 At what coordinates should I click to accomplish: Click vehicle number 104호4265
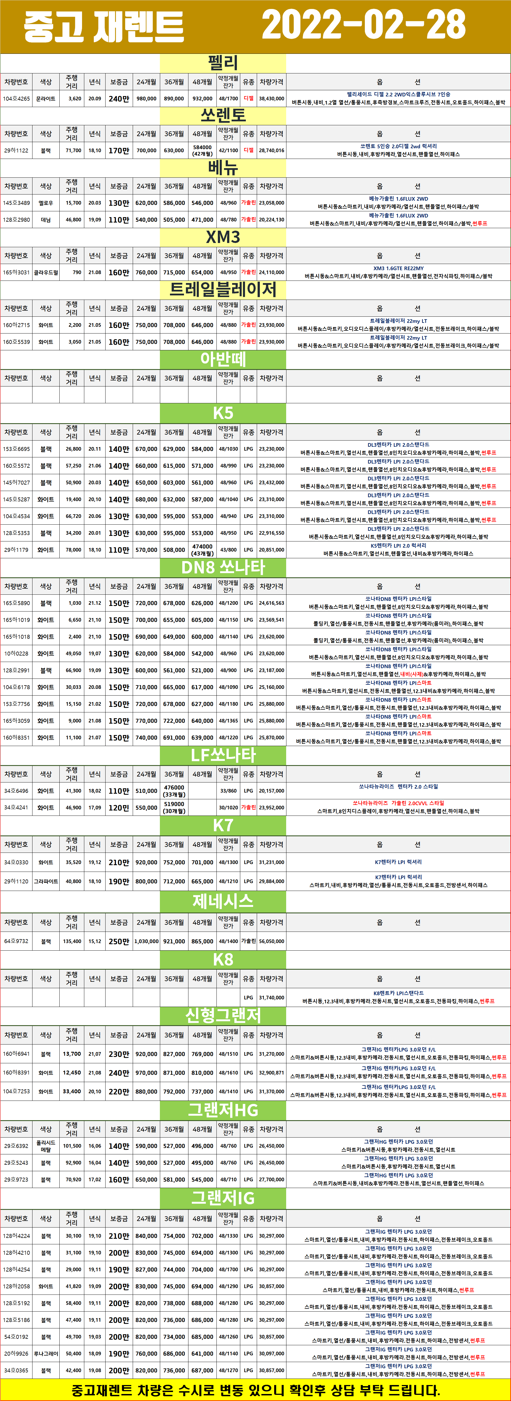(16, 99)
